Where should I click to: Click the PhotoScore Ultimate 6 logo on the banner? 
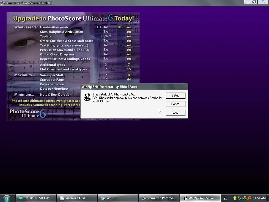point(28,113)
